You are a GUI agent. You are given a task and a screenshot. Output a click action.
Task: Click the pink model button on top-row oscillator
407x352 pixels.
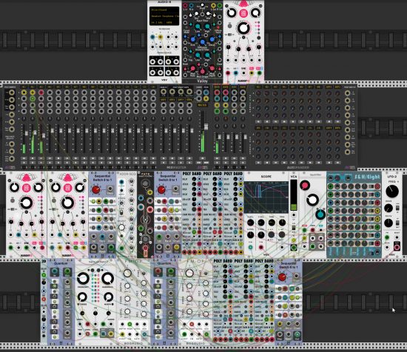pos(243,13)
